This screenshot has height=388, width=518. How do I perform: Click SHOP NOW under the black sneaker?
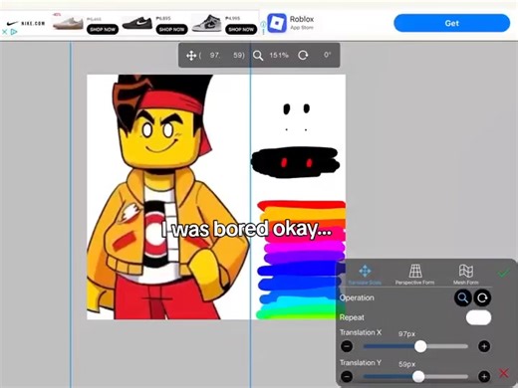[x=171, y=30]
